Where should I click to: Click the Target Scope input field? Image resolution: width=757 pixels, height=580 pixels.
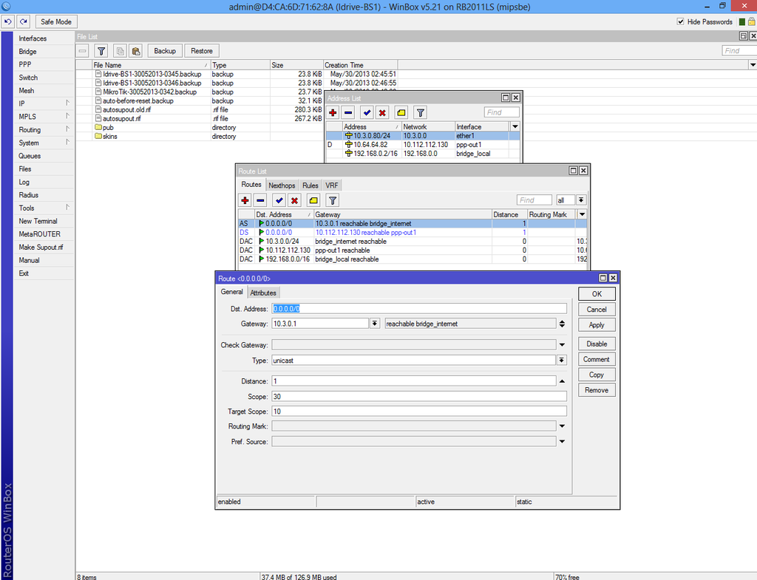pyautogui.click(x=419, y=412)
